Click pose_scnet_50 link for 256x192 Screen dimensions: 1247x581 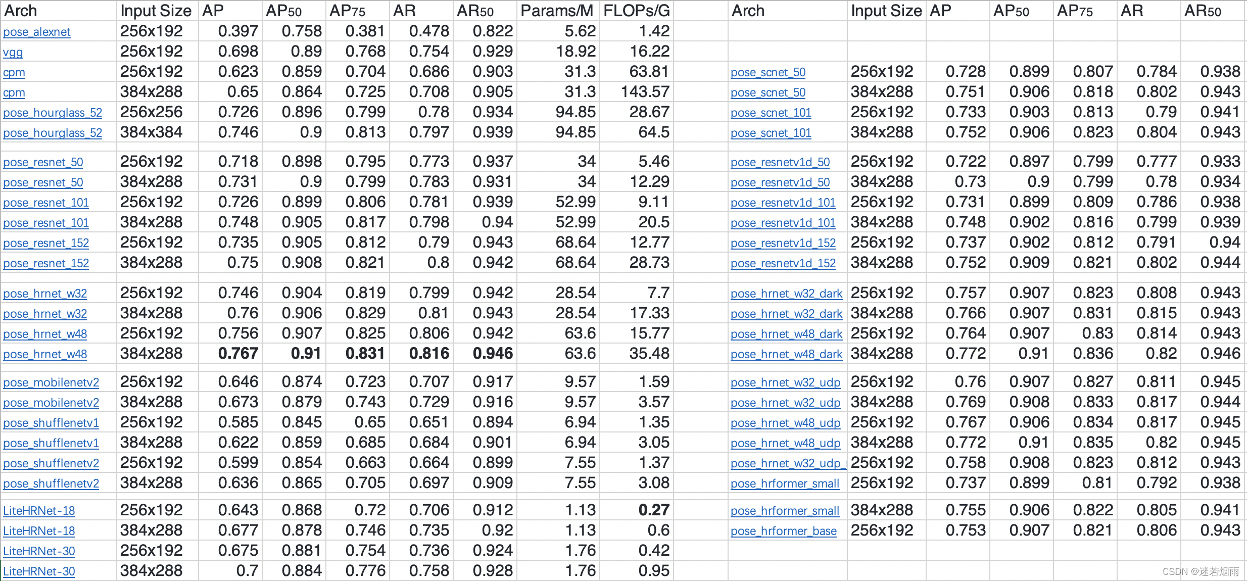point(768,72)
